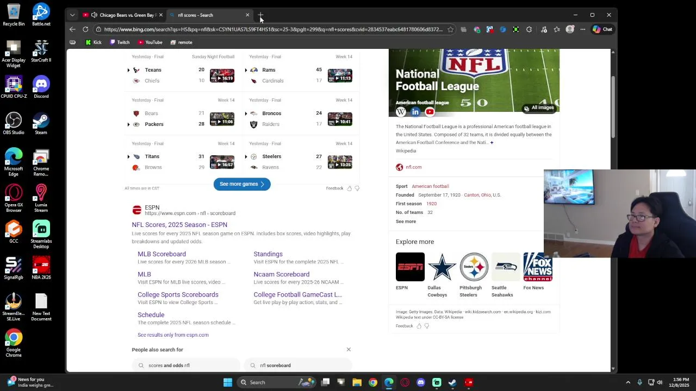Thumbs down the scores feedback
Viewport: 696px width, 391px height.
(x=357, y=188)
